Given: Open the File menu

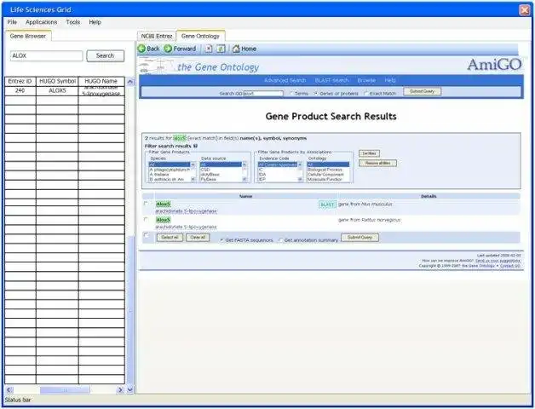Looking at the screenshot, I should 12,22.
